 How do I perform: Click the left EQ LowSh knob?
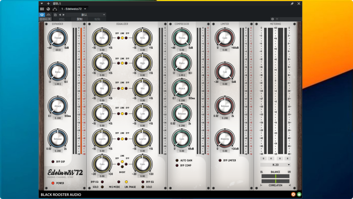(x=102, y=139)
